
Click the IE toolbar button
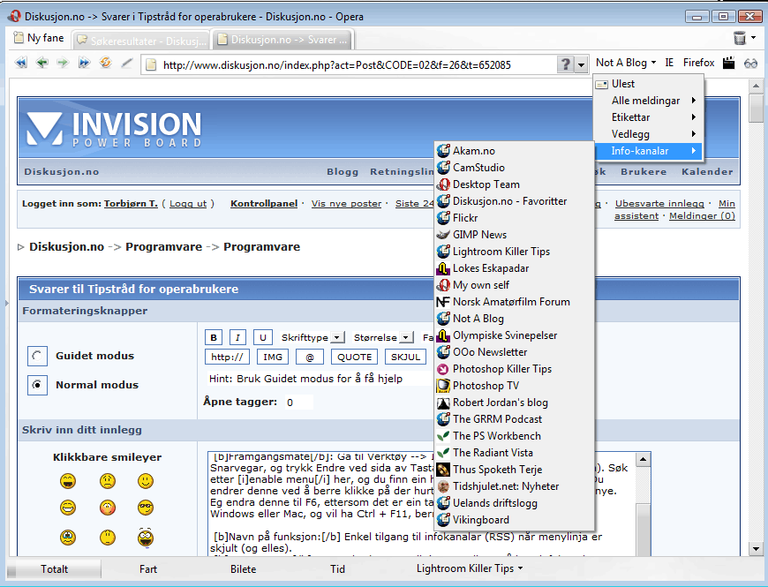coord(669,63)
